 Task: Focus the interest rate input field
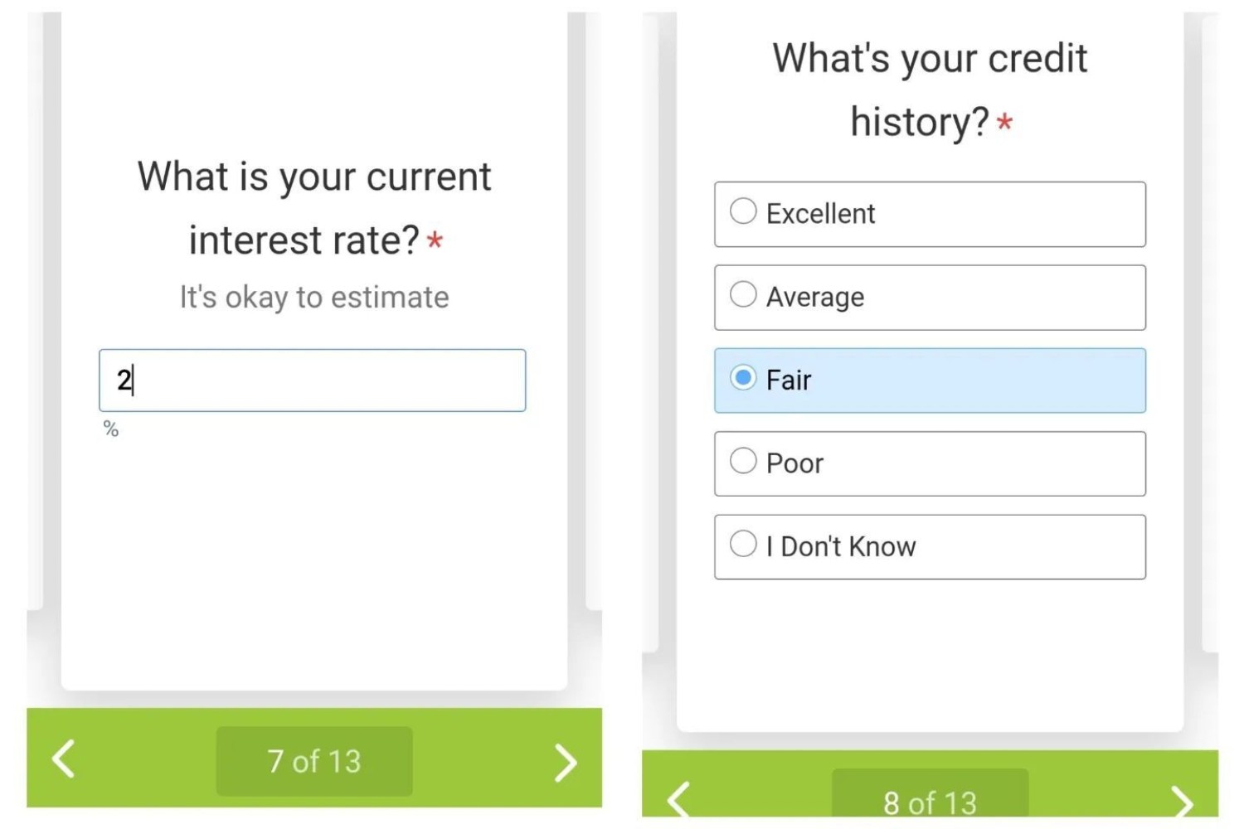312,381
